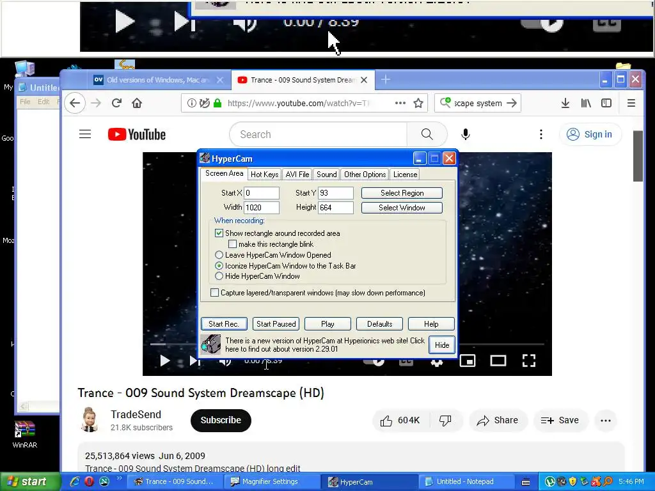655x491 pixels.
Task: Open new Firefox tab
Action: 386,79
